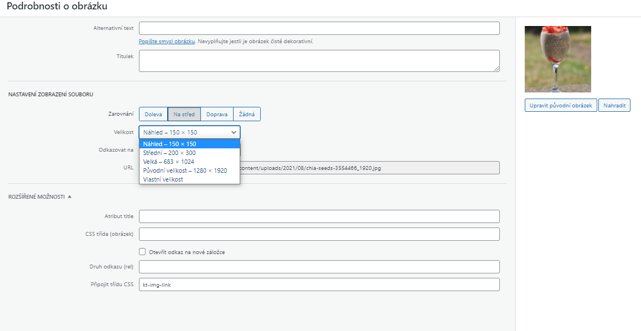
Task: Set alignment to Doleva
Action: pos(153,115)
